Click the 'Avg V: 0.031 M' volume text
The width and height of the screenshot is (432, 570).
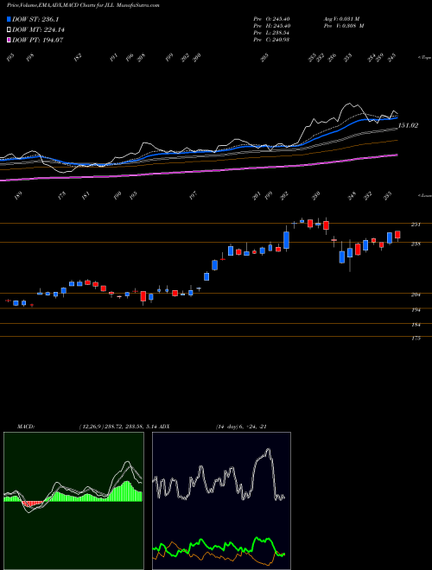pos(341,19)
